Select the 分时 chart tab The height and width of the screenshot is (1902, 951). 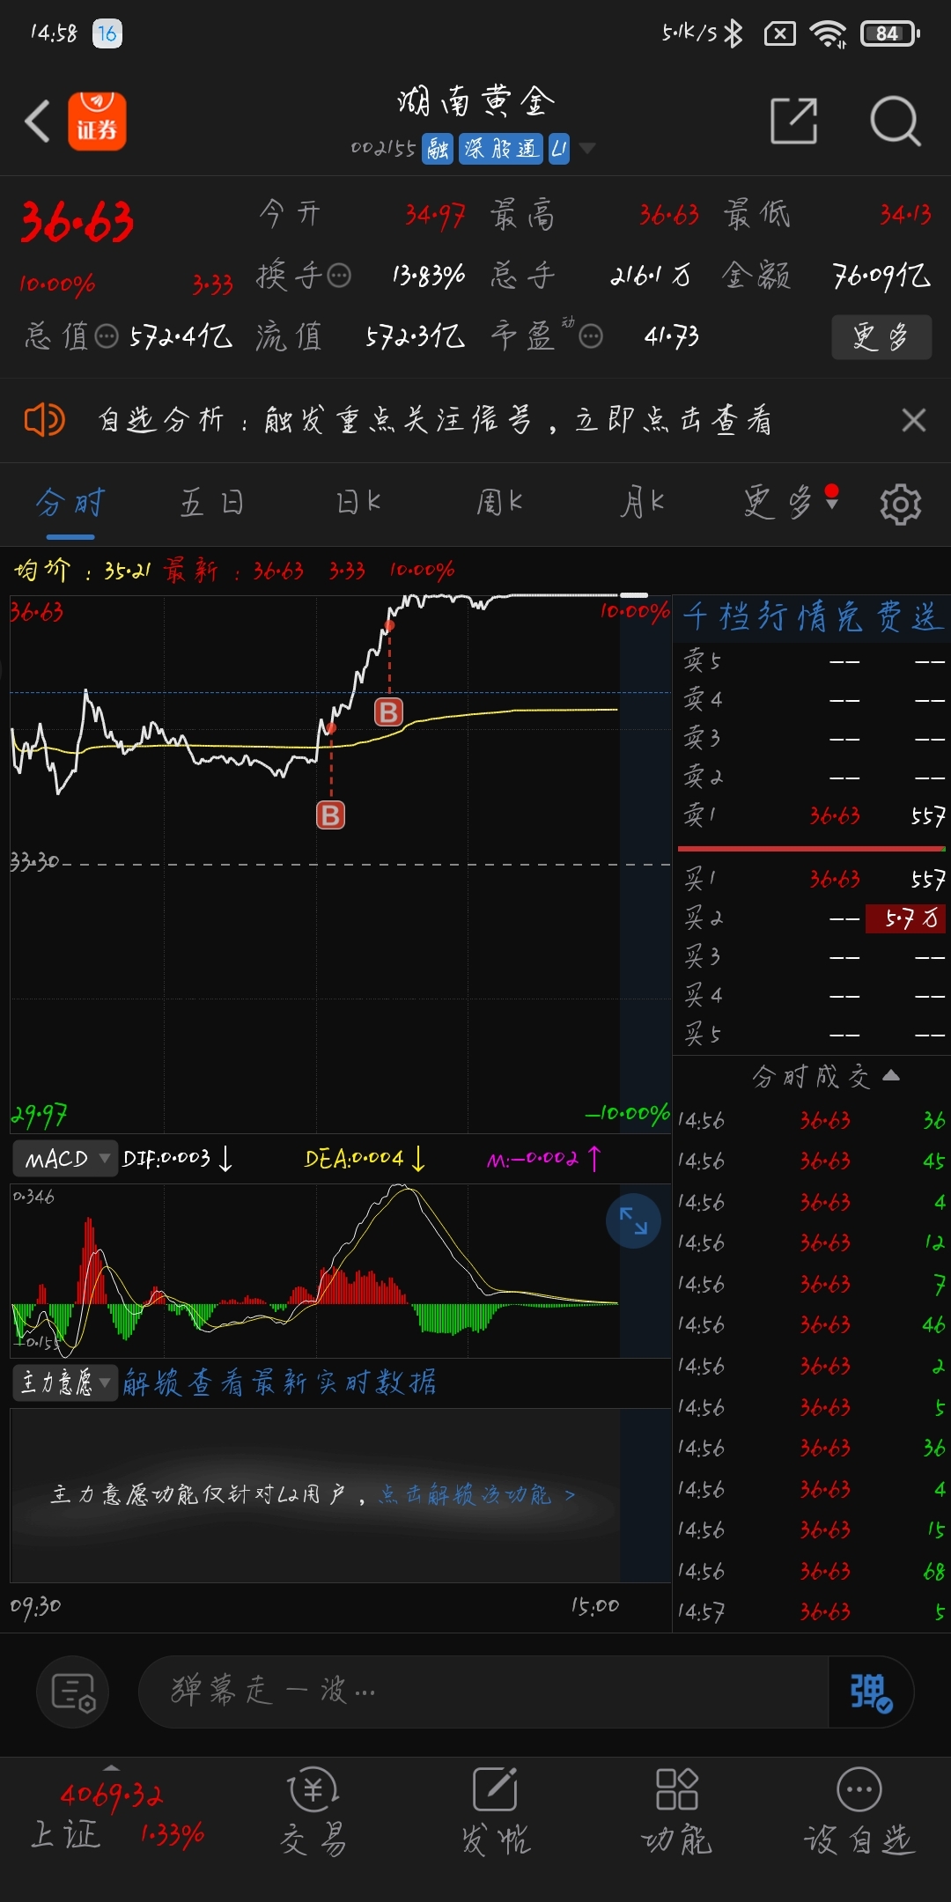point(70,504)
